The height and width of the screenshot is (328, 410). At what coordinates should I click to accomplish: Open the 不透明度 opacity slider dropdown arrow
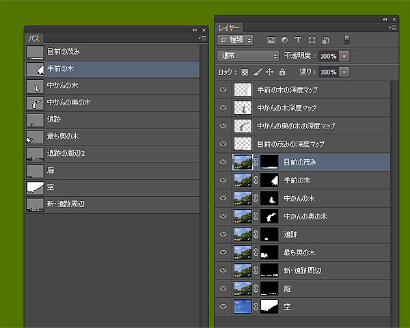(x=344, y=56)
